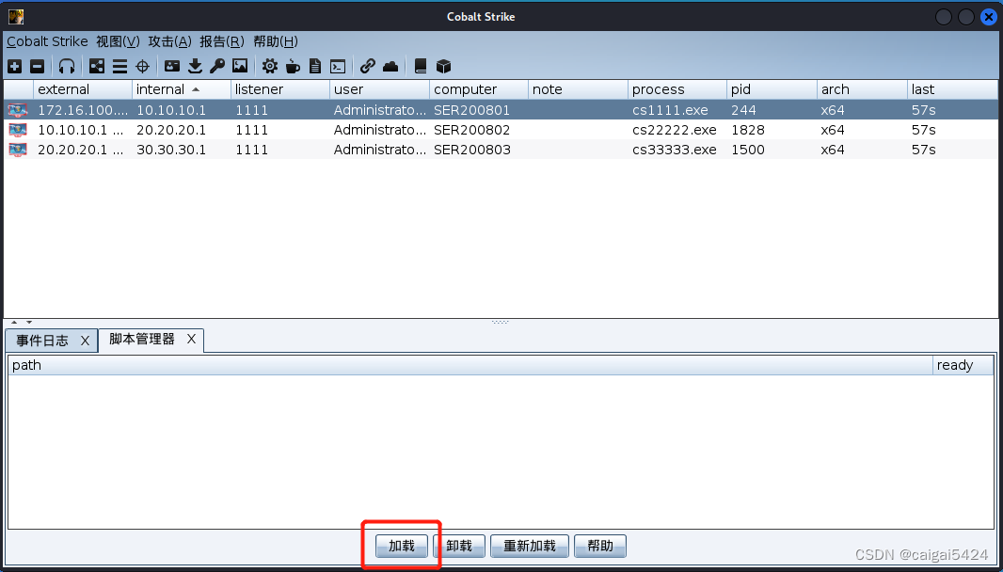Click internal address 30.30.30.1

171,150
